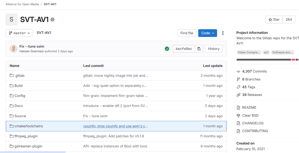The width and height of the screenshot is (299, 153).
Task: Click the rocket icon beside 39 Releases
Action: 238,95
